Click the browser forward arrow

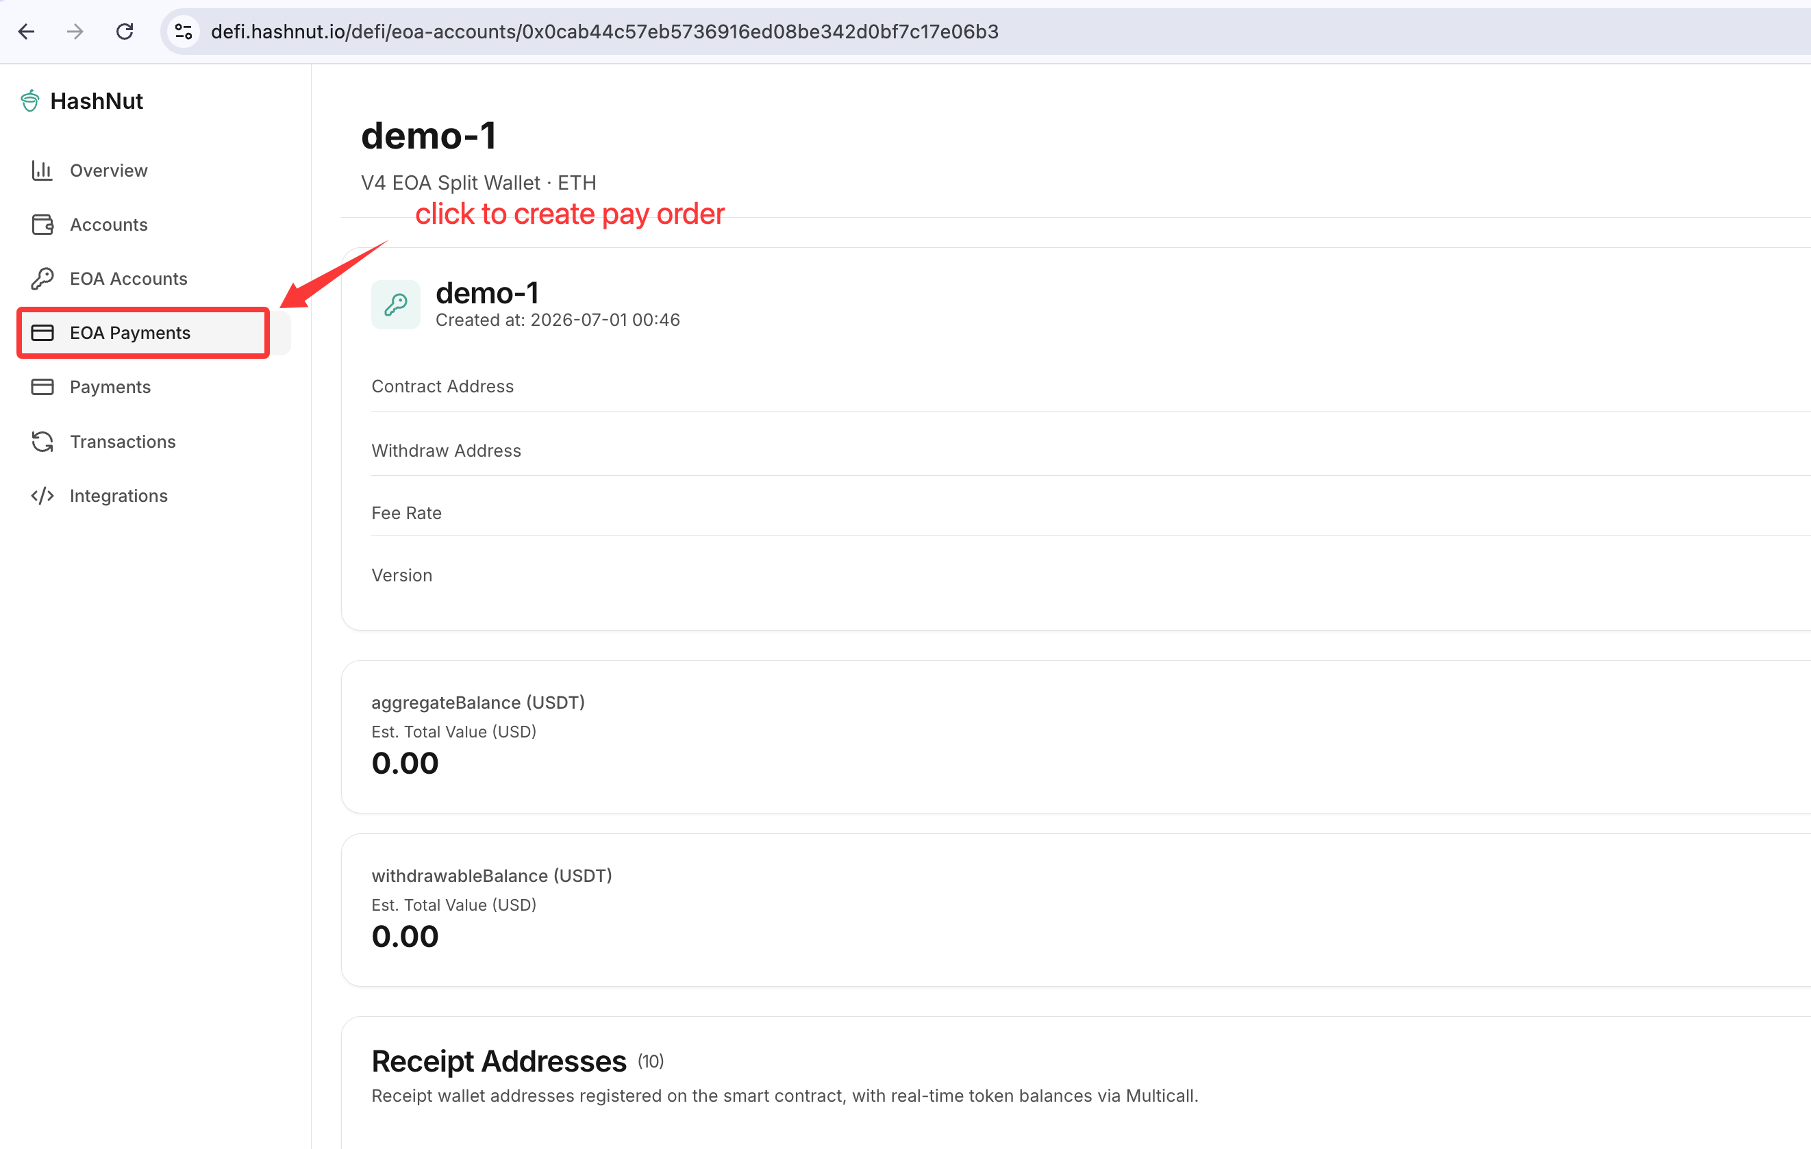click(x=75, y=31)
